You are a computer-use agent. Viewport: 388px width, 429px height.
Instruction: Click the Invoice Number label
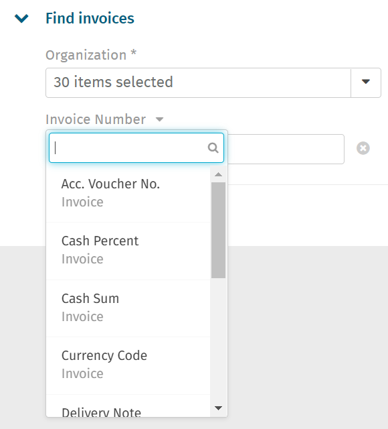[x=96, y=119]
